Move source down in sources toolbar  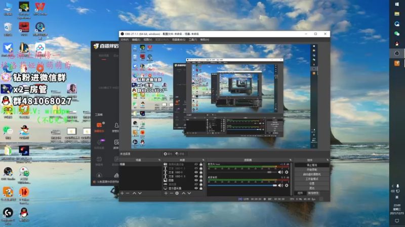189,193
